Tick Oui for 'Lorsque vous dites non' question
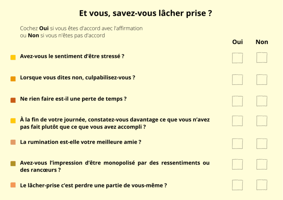This screenshot has height=200, width=283. [x=237, y=79]
